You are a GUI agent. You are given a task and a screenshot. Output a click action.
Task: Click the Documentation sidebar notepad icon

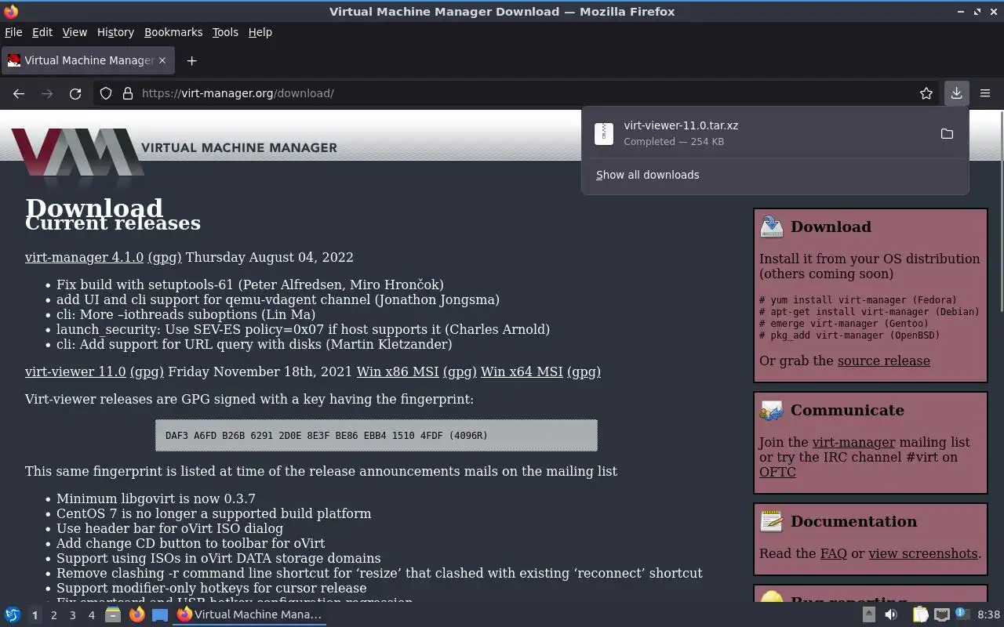pyautogui.click(x=772, y=521)
